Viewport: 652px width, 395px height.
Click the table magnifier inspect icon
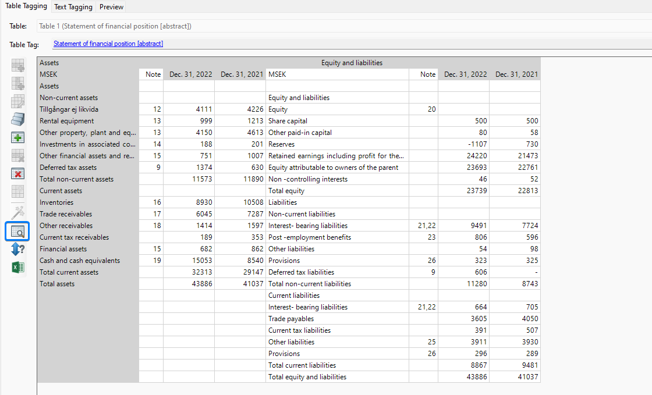tap(17, 232)
